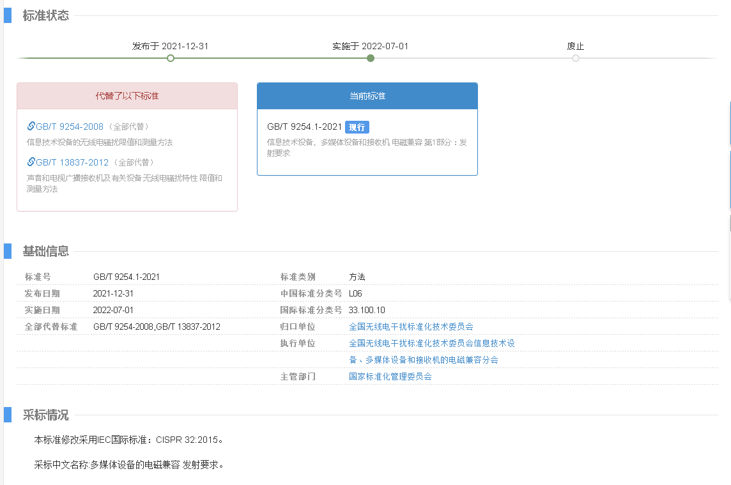Click the blue bar marker beside 采标情况
This screenshot has width=731, height=485.
pyautogui.click(x=8, y=415)
